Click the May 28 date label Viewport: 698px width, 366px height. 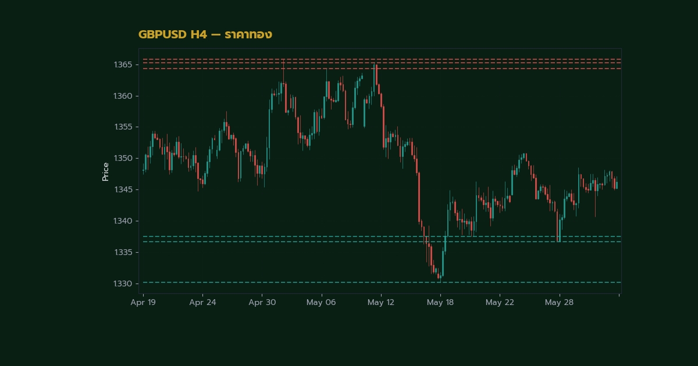point(560,303)
